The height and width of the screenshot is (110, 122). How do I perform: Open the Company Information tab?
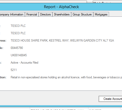(x=12, y=14)
